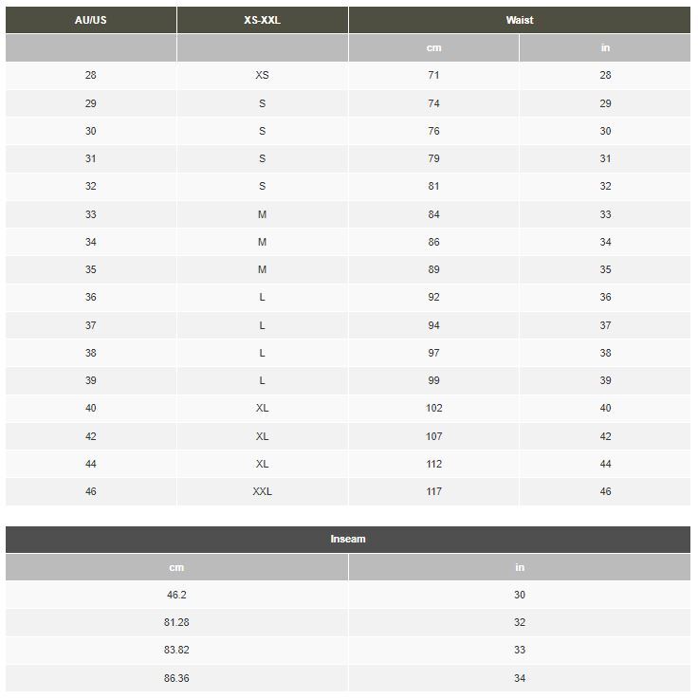
Task: Select AU/US size 28 cell
Action: pyautogui.click(x=91, y=75)
